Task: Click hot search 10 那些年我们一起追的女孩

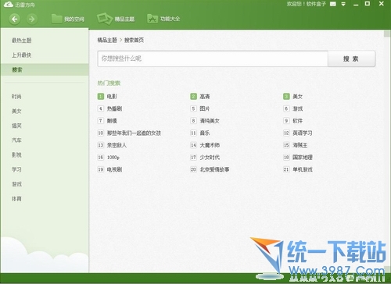Action: pos(129,133)
